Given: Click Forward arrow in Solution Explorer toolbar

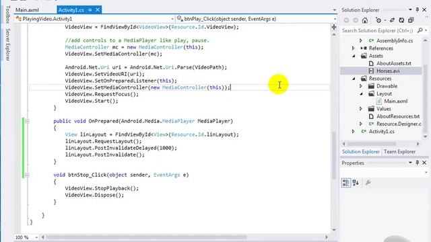Looking at the screenshot, I should click(356, 20).
